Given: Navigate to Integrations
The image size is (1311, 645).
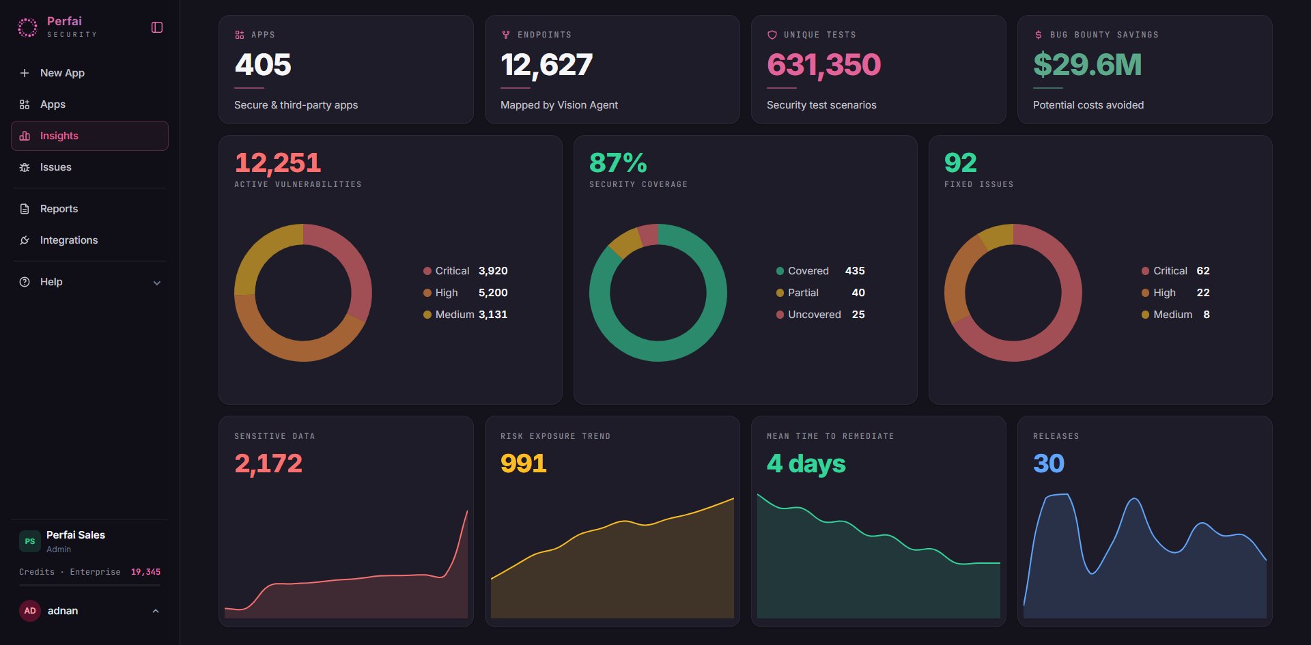Looking at the screenshot, I should pos(89,240).
